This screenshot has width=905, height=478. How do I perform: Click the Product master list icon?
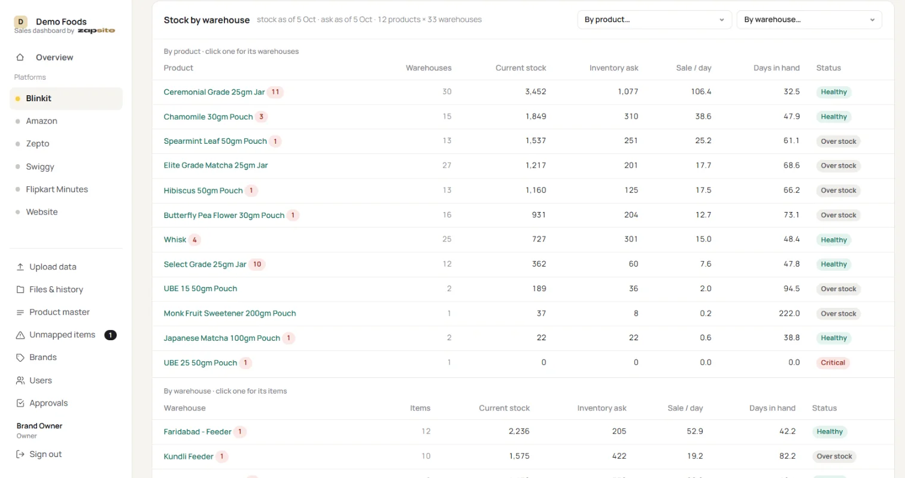(20, 313)
